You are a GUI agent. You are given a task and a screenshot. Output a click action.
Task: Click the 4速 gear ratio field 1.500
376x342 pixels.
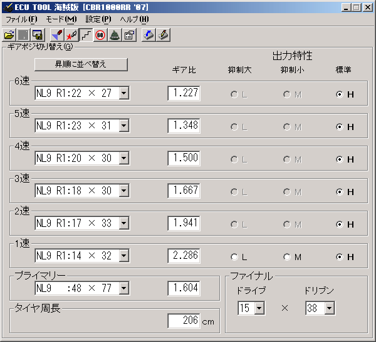(x=184, y=158)
